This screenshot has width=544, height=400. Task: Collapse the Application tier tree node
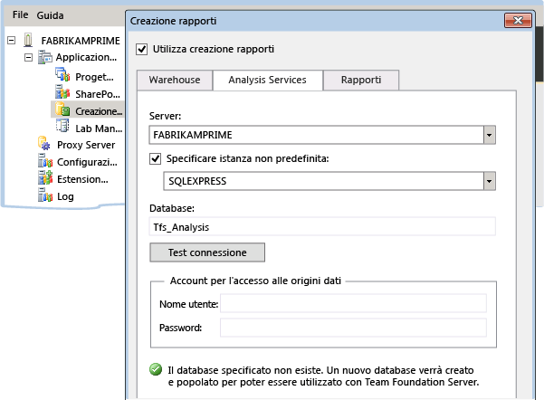point(28,58)
